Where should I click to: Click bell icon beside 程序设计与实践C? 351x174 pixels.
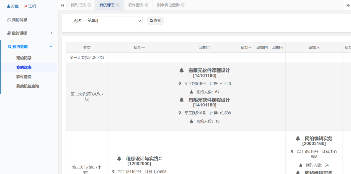coord(119,159)
